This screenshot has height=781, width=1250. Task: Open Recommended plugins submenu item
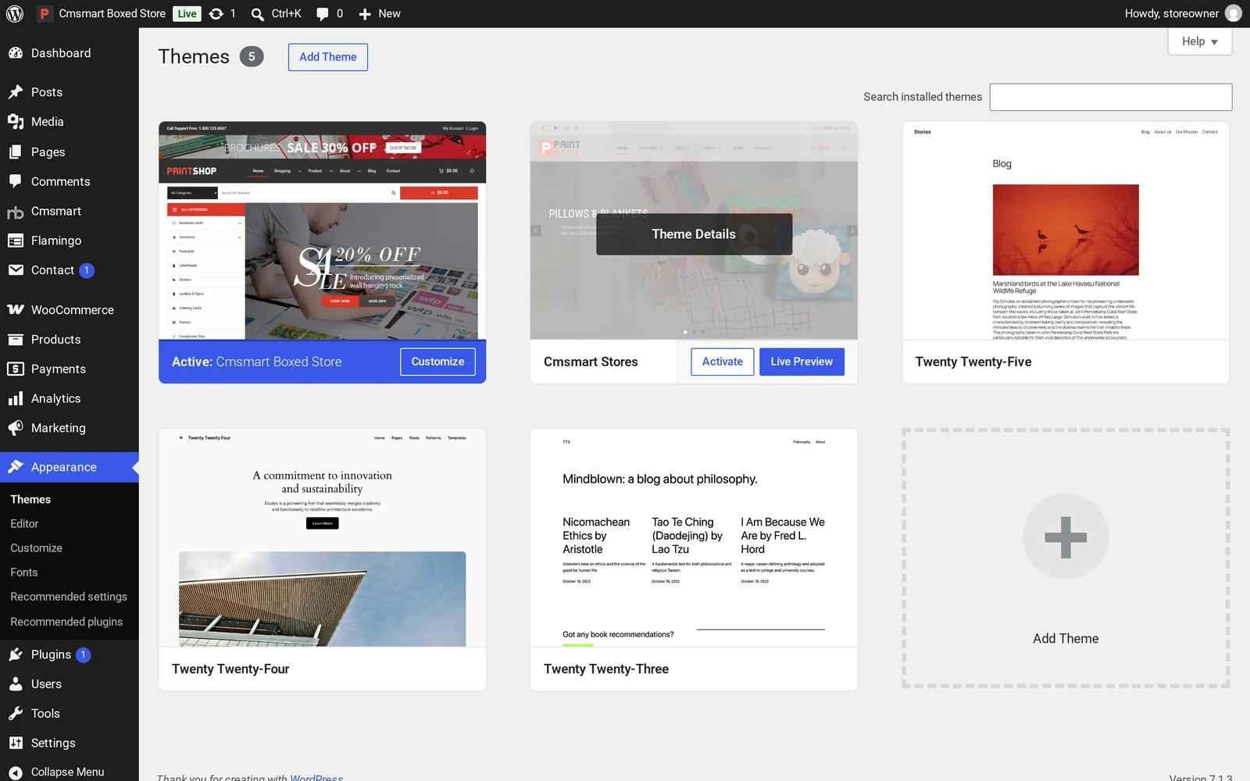pos(66,622)
